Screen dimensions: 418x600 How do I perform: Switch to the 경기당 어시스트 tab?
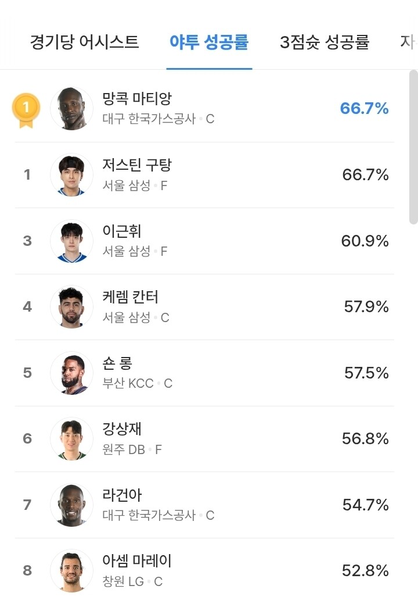pos(85,42)
